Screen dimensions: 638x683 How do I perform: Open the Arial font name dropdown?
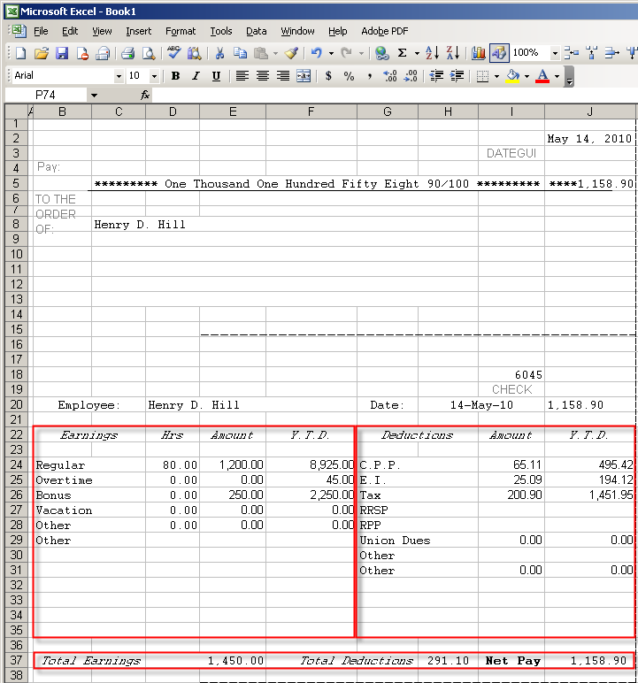[x=119, y=76]
